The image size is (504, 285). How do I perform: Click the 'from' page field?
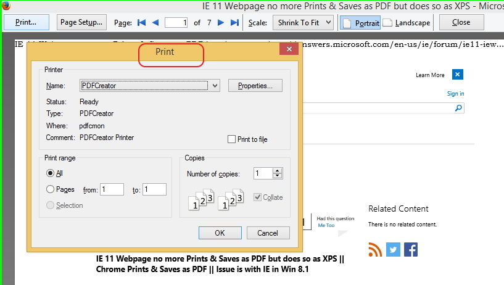pyautogui.click(x=112, y=189)
